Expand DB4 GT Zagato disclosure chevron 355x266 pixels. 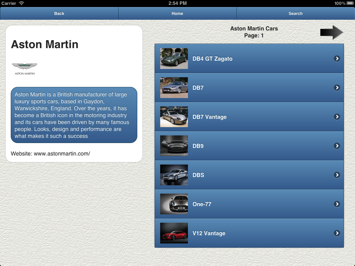tap(337, 59)
